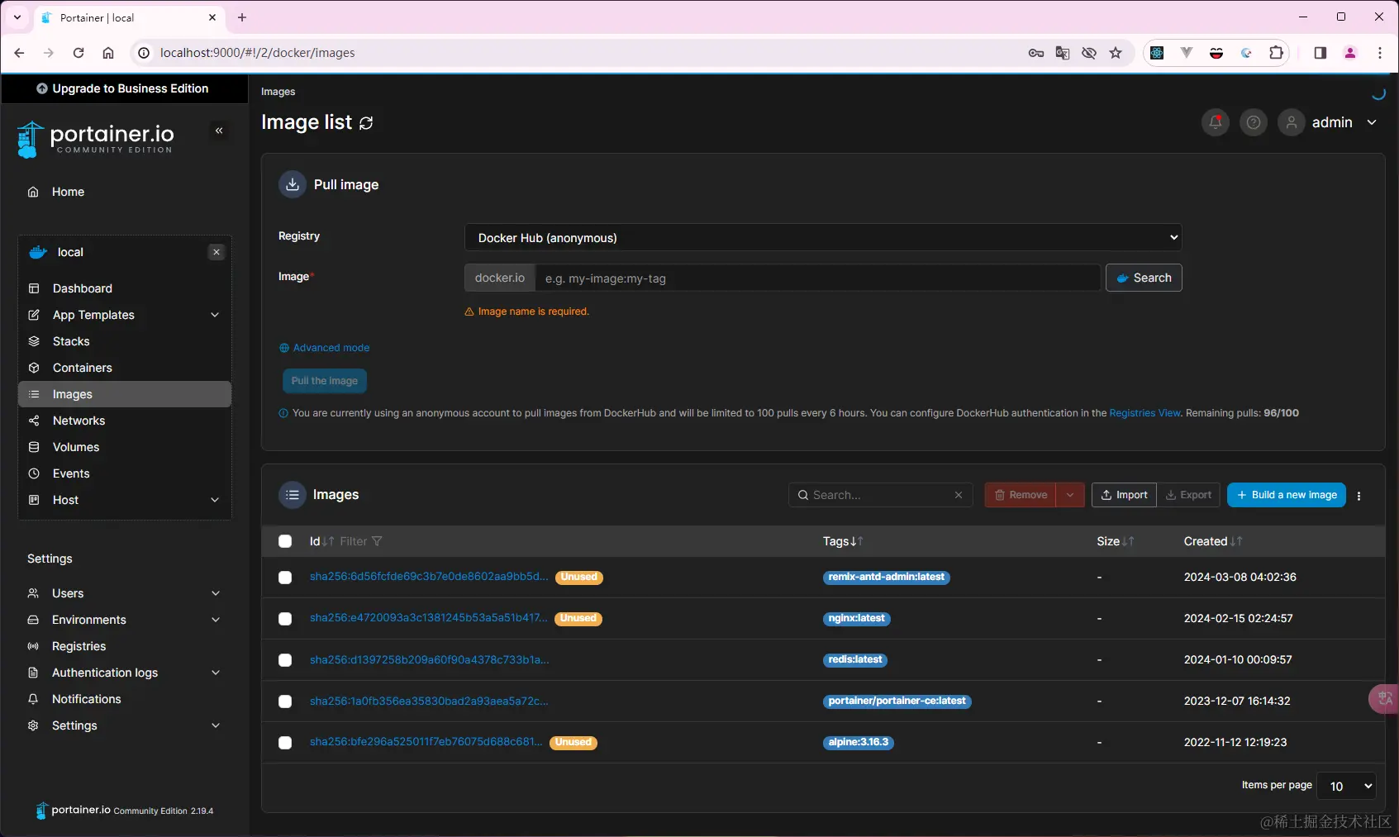Screen dimensions: 1399x837
Task: Toggle Advanced mode link
Action: pyautogui.click(x=324, y=348)
